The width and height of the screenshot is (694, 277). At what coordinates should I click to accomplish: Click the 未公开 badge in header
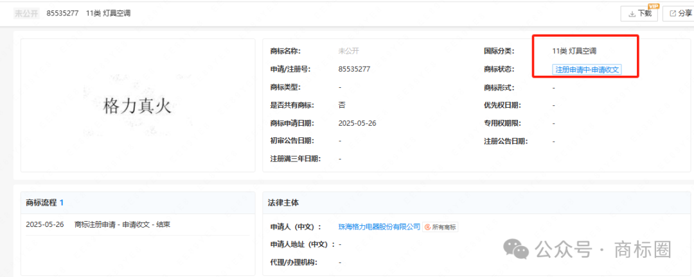point(26,13)
